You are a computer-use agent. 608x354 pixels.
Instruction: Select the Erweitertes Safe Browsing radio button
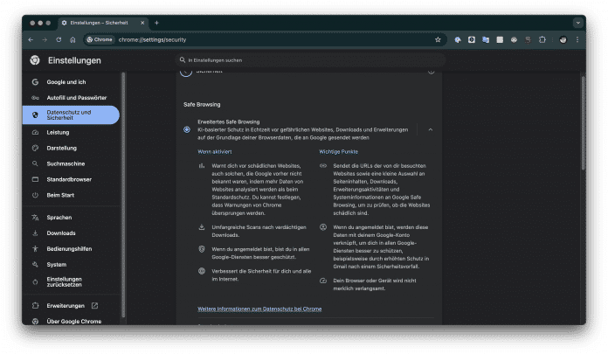[x=187, y=129]
